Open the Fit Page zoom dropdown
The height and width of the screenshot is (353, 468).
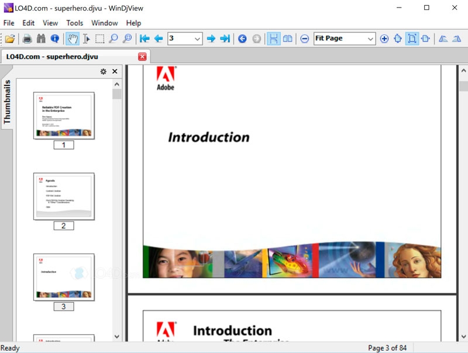click(x=370, y=39)
